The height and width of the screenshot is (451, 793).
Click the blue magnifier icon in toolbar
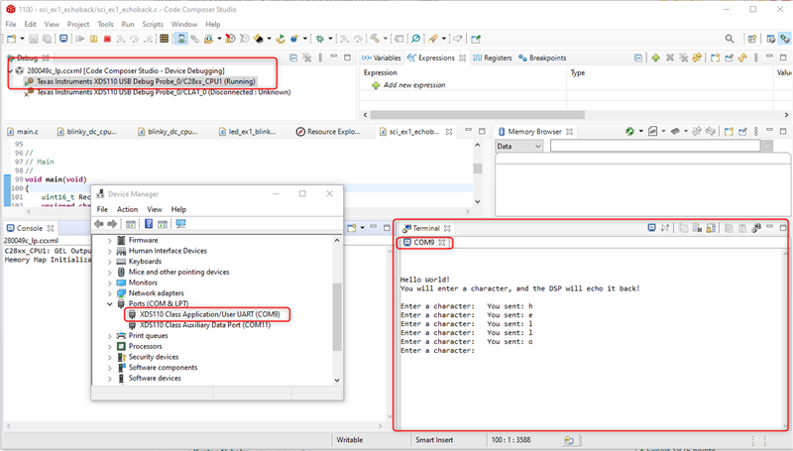pyautogui.click(x=415, y=39)
